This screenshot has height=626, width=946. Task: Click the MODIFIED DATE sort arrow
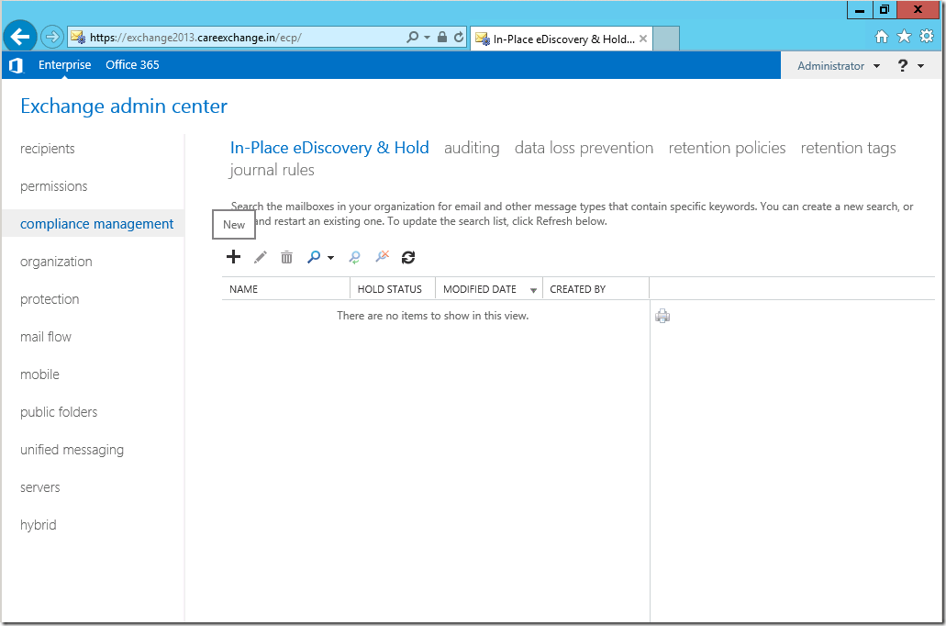pyautogui.click(x=533, y=290)
